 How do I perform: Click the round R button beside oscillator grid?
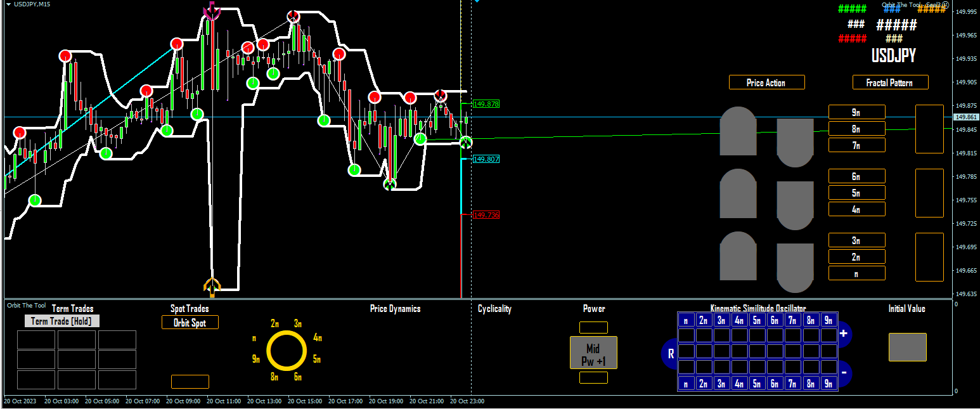670,354
